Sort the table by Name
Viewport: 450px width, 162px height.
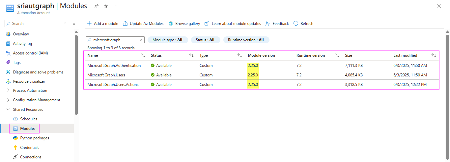click(x=143, y=55)
